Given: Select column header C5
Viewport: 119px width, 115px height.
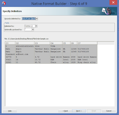Looking at the screenshot, I should pyautogui.click(x=66, y=43).
